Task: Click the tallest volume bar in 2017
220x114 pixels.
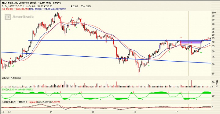Action: tap(191, 84)
